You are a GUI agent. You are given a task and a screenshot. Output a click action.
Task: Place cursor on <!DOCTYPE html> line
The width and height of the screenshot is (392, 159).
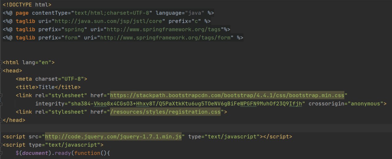click(27, 5)
